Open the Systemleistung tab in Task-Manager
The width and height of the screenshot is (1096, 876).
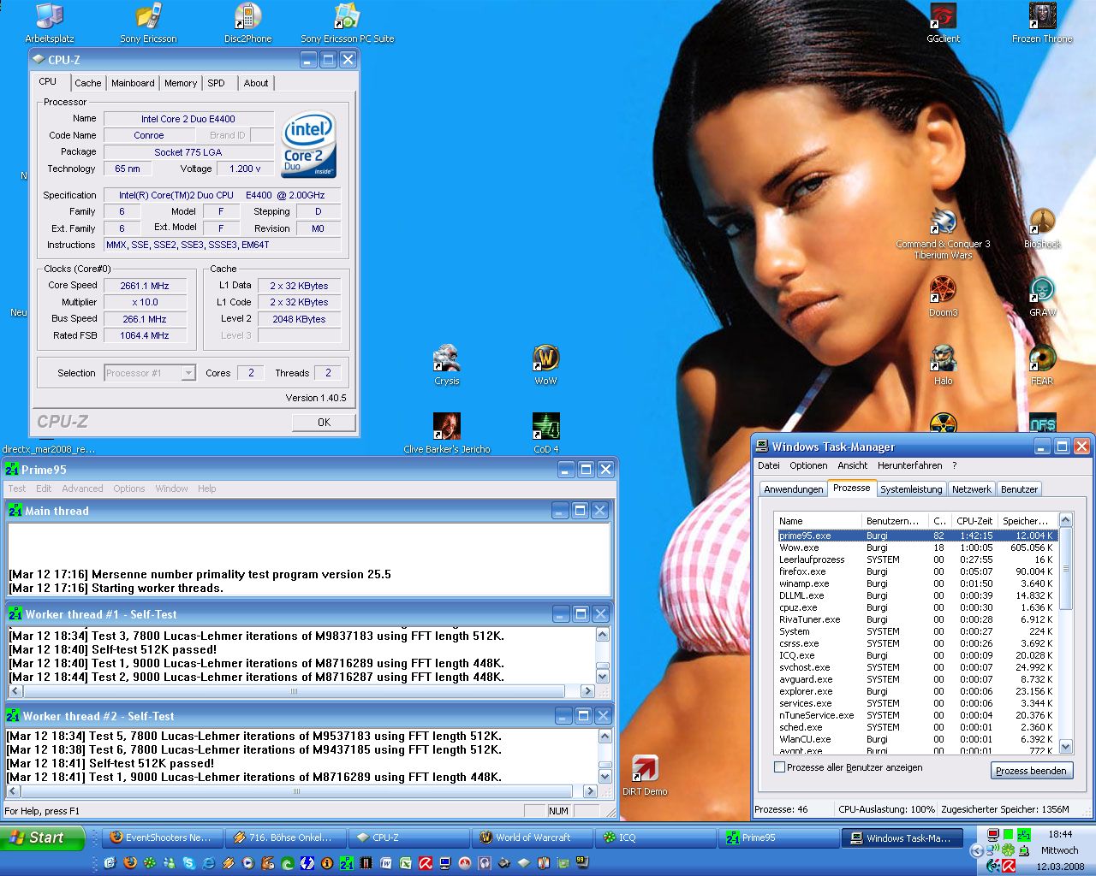(x=911, y=489)
